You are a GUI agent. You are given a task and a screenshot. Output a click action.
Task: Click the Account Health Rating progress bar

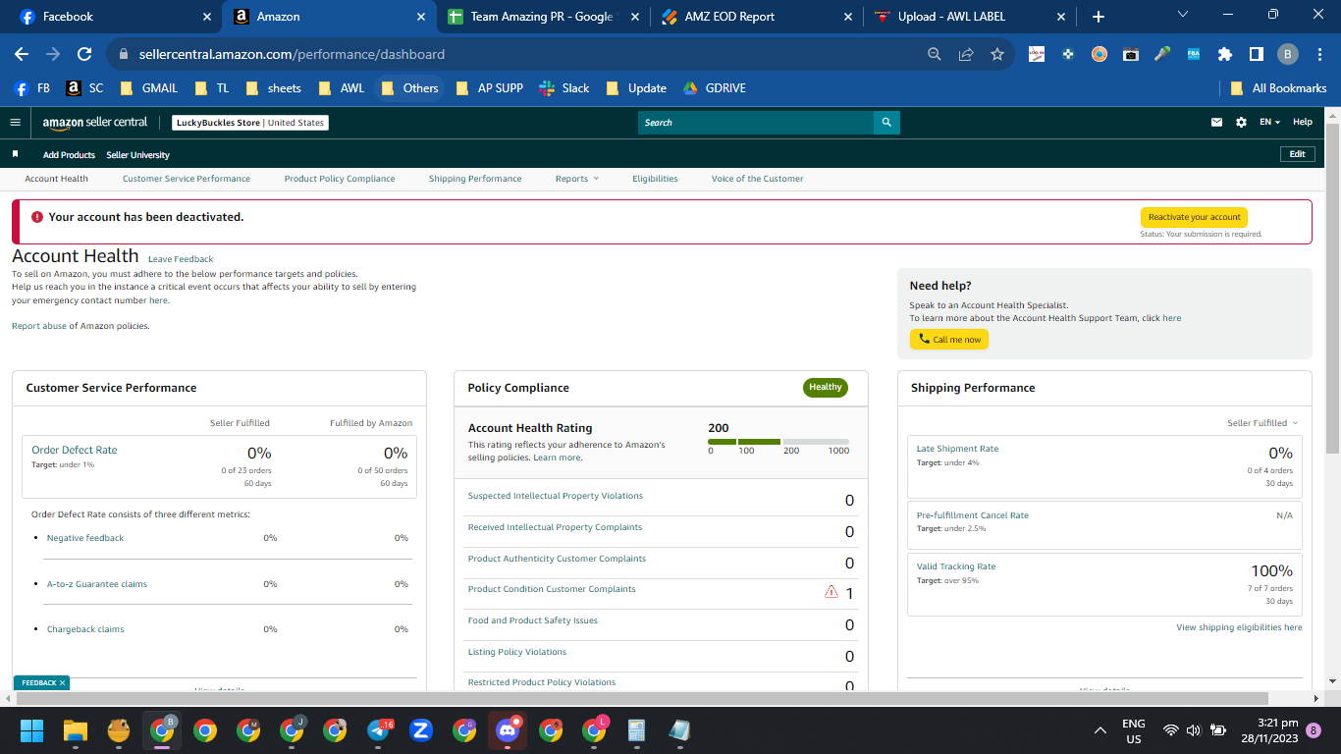(x=778, y=442)
